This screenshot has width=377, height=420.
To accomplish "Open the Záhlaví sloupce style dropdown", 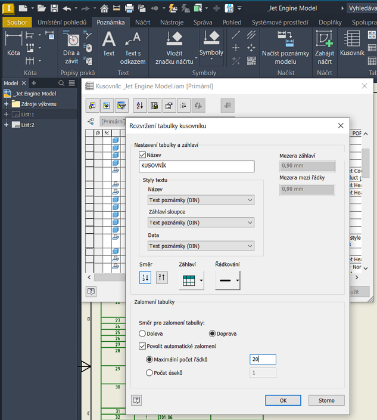I will pos(201,223).
